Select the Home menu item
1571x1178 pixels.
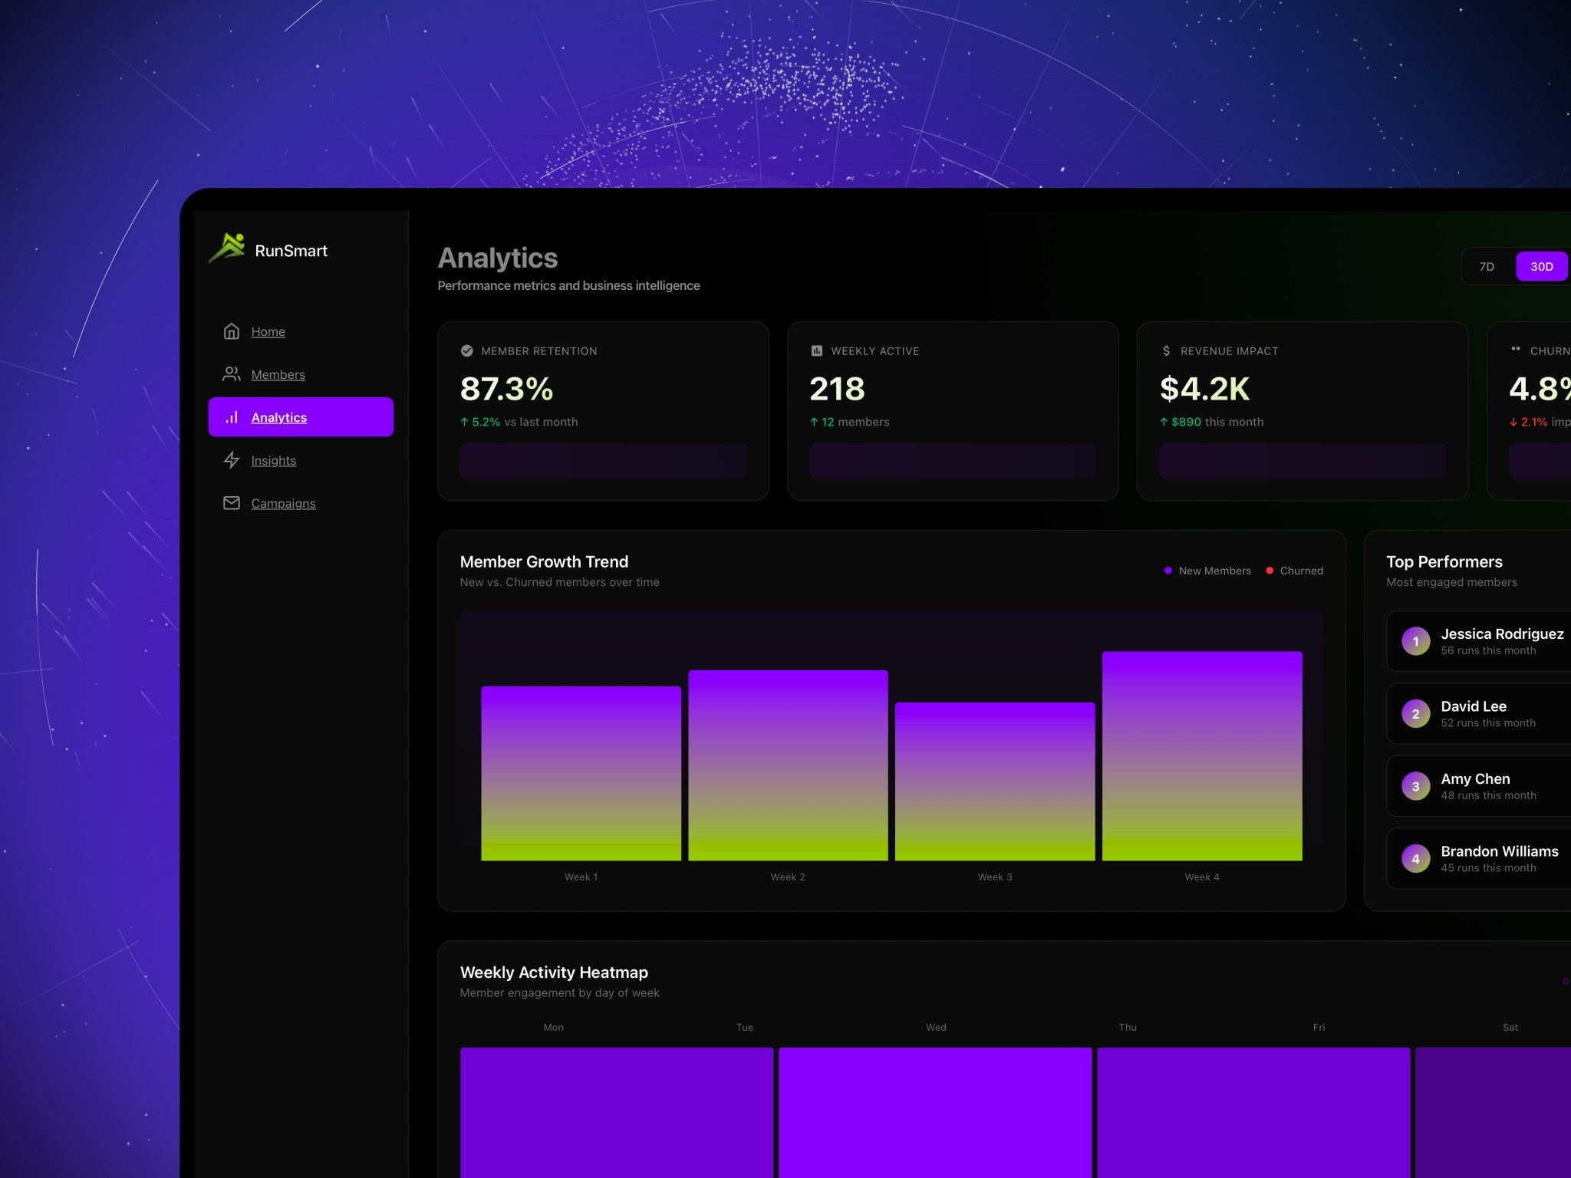tap(268, 331)
